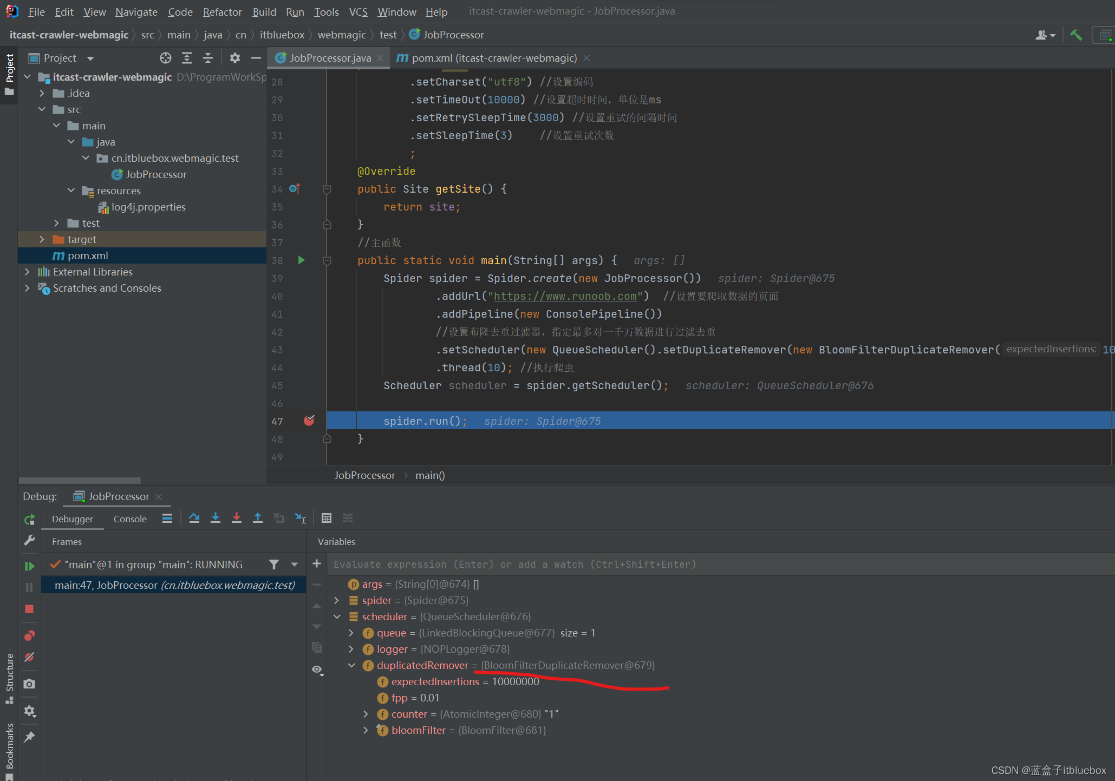Switch to the Console debug tab

[x=130, y=519]
